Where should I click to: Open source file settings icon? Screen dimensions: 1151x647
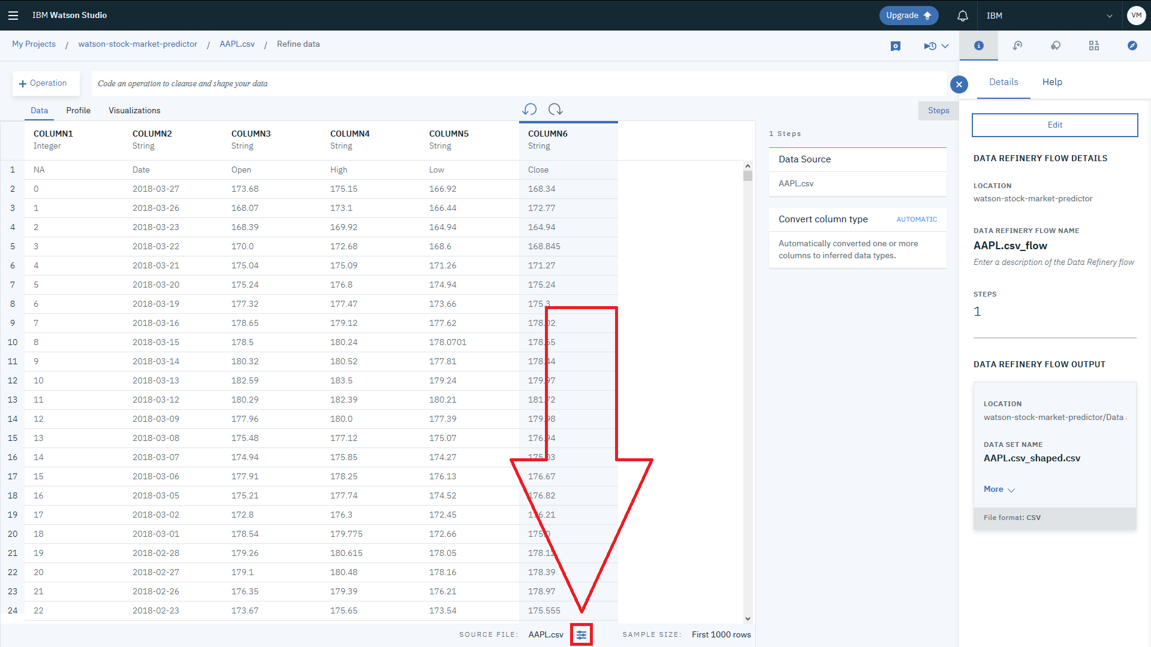(x=581, y=634)
